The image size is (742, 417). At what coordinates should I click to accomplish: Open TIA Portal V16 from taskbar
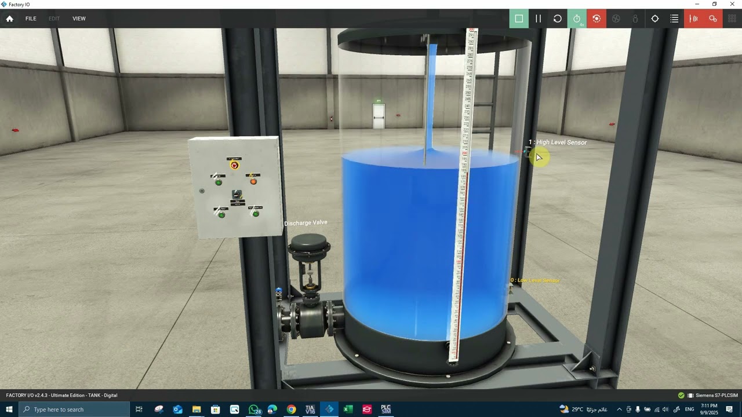coord(310,409)
